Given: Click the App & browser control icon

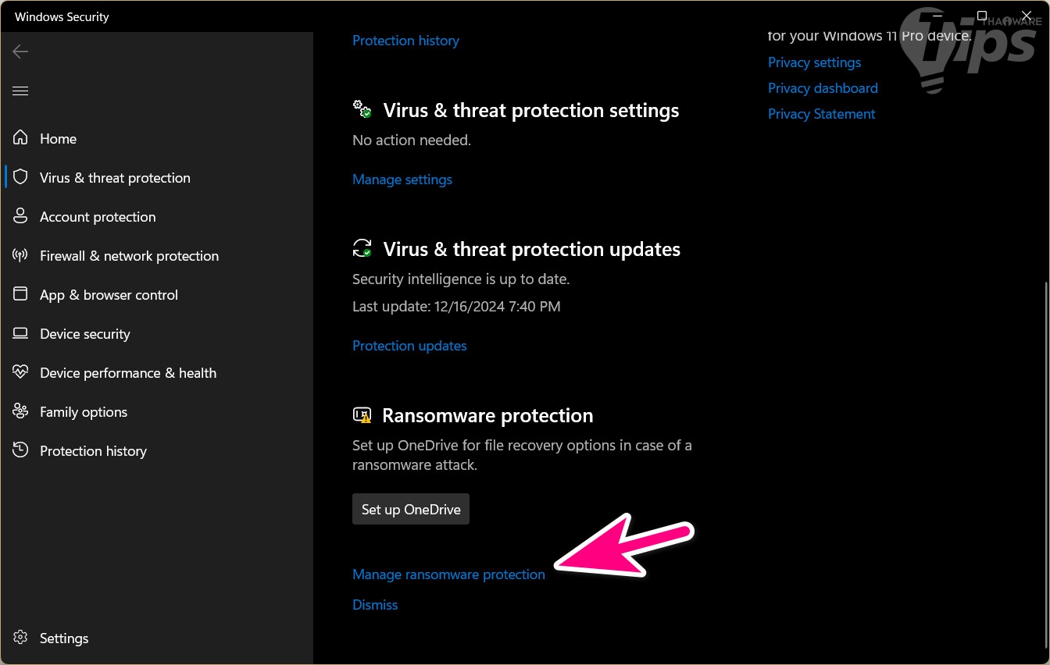Looking at the screenshot, I should pyautogui.click(x=20, y=295).
